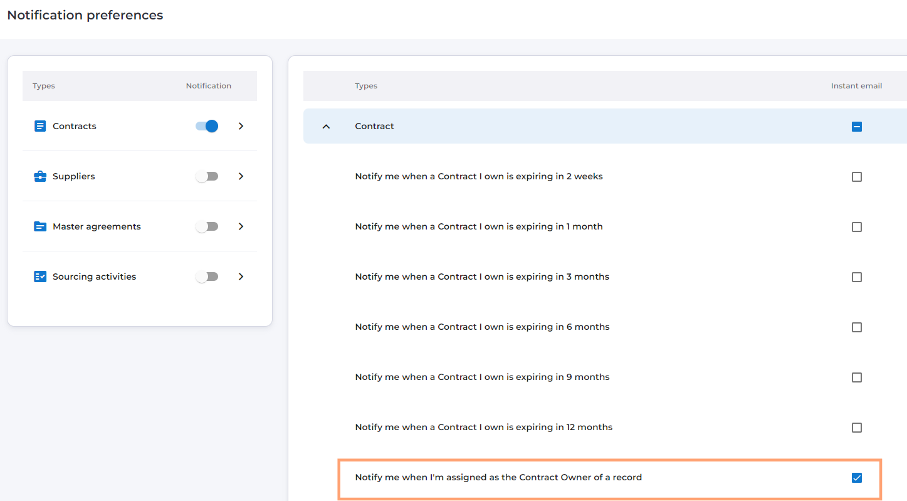Expand the Contracts row chevron
The height and width of the screenshot is (501, 907).
click(x=241, y=126)
